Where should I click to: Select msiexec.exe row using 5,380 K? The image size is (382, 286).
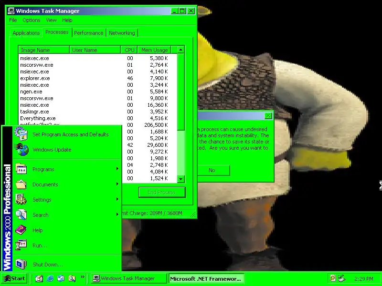pyautogui.click(x=98, y=58)
